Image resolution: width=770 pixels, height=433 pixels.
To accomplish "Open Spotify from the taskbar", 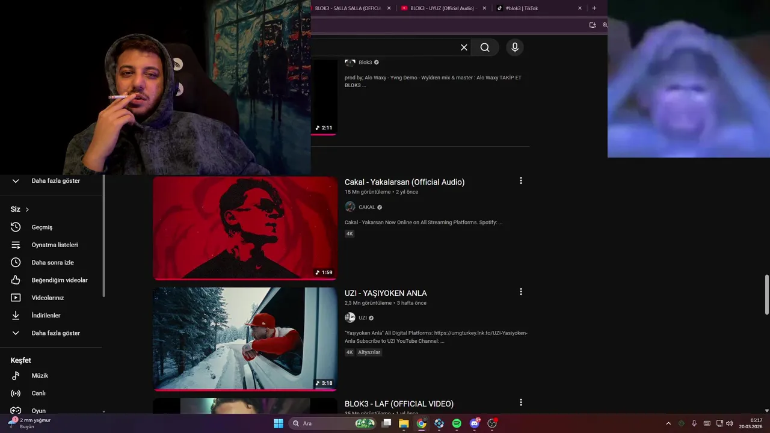I will tap(457, 423).
